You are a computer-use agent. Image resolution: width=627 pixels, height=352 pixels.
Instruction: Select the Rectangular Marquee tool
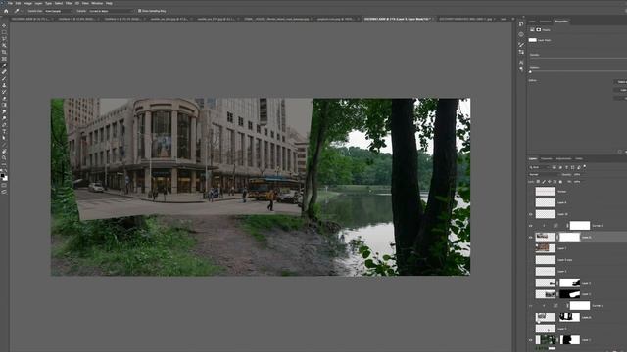point(4,32)
